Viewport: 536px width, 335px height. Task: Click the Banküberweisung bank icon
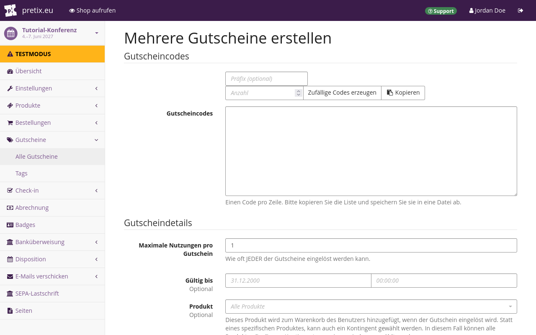click(10, 242)
